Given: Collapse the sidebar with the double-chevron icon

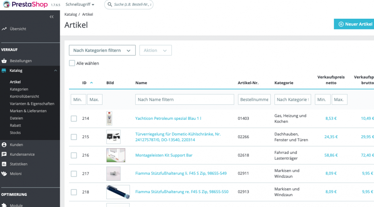Looking at the screenshot, I should 52,17.
